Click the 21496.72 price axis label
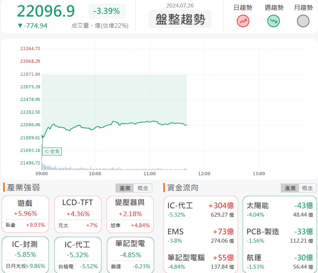The image size is (318, 273). click(x=30, y=163)
